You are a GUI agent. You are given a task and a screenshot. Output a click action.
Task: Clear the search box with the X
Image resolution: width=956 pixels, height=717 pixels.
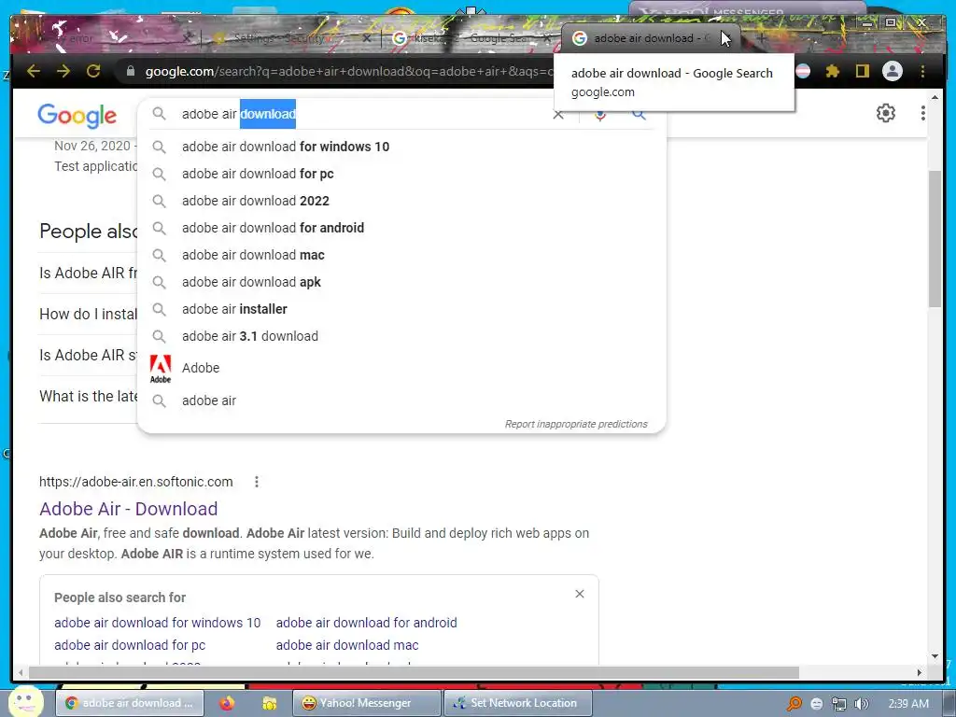(x=558, y=115)
